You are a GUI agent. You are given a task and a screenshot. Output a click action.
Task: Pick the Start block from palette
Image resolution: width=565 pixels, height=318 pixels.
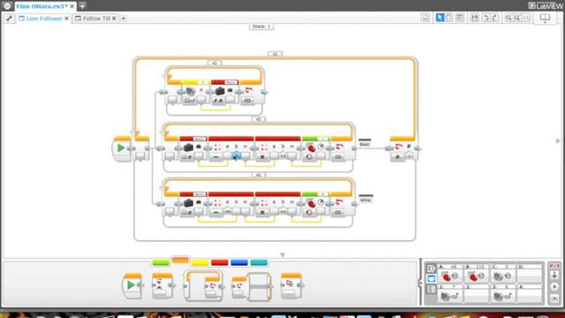point(132,285)
